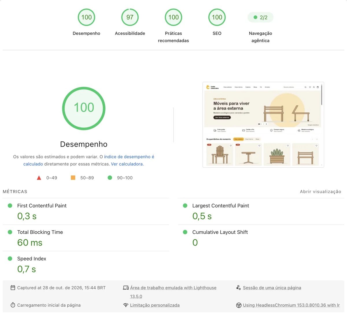Click the icon beside Sessão de uma única página

click(239, 288)
